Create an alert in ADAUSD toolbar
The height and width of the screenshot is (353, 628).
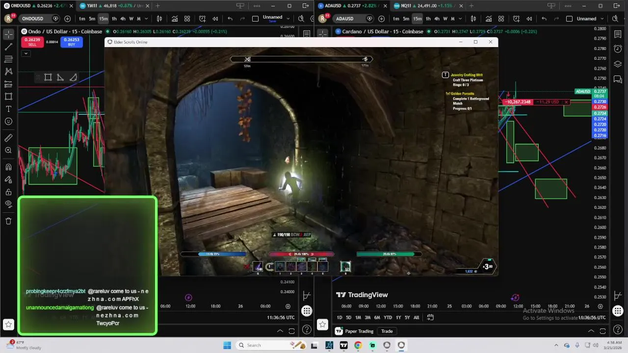(516, 19)
